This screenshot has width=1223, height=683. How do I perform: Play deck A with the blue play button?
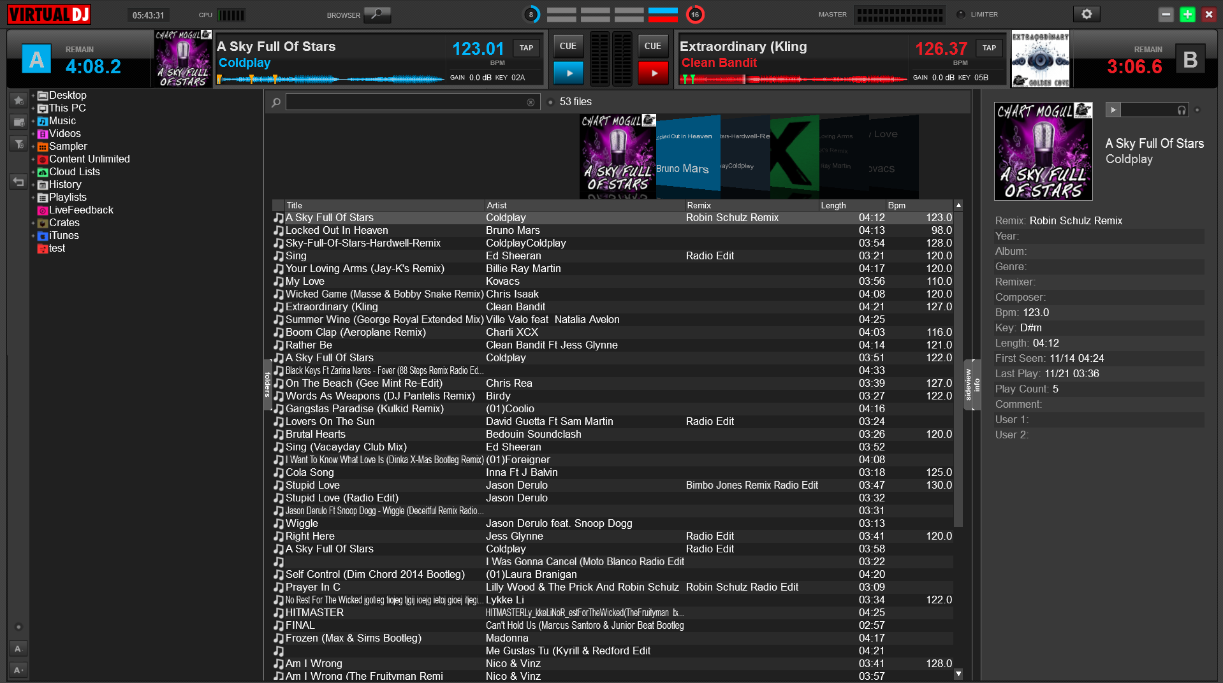[x=569, y=73]
